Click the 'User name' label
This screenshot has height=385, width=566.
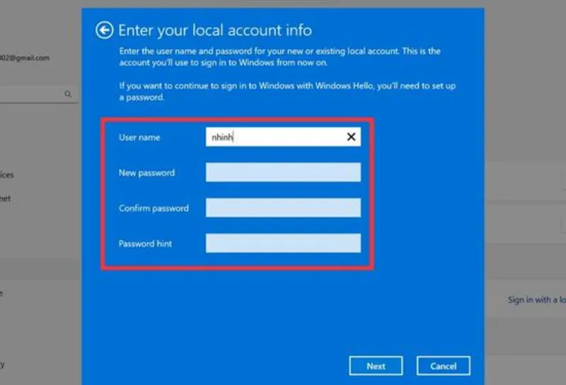pos(139,138)
